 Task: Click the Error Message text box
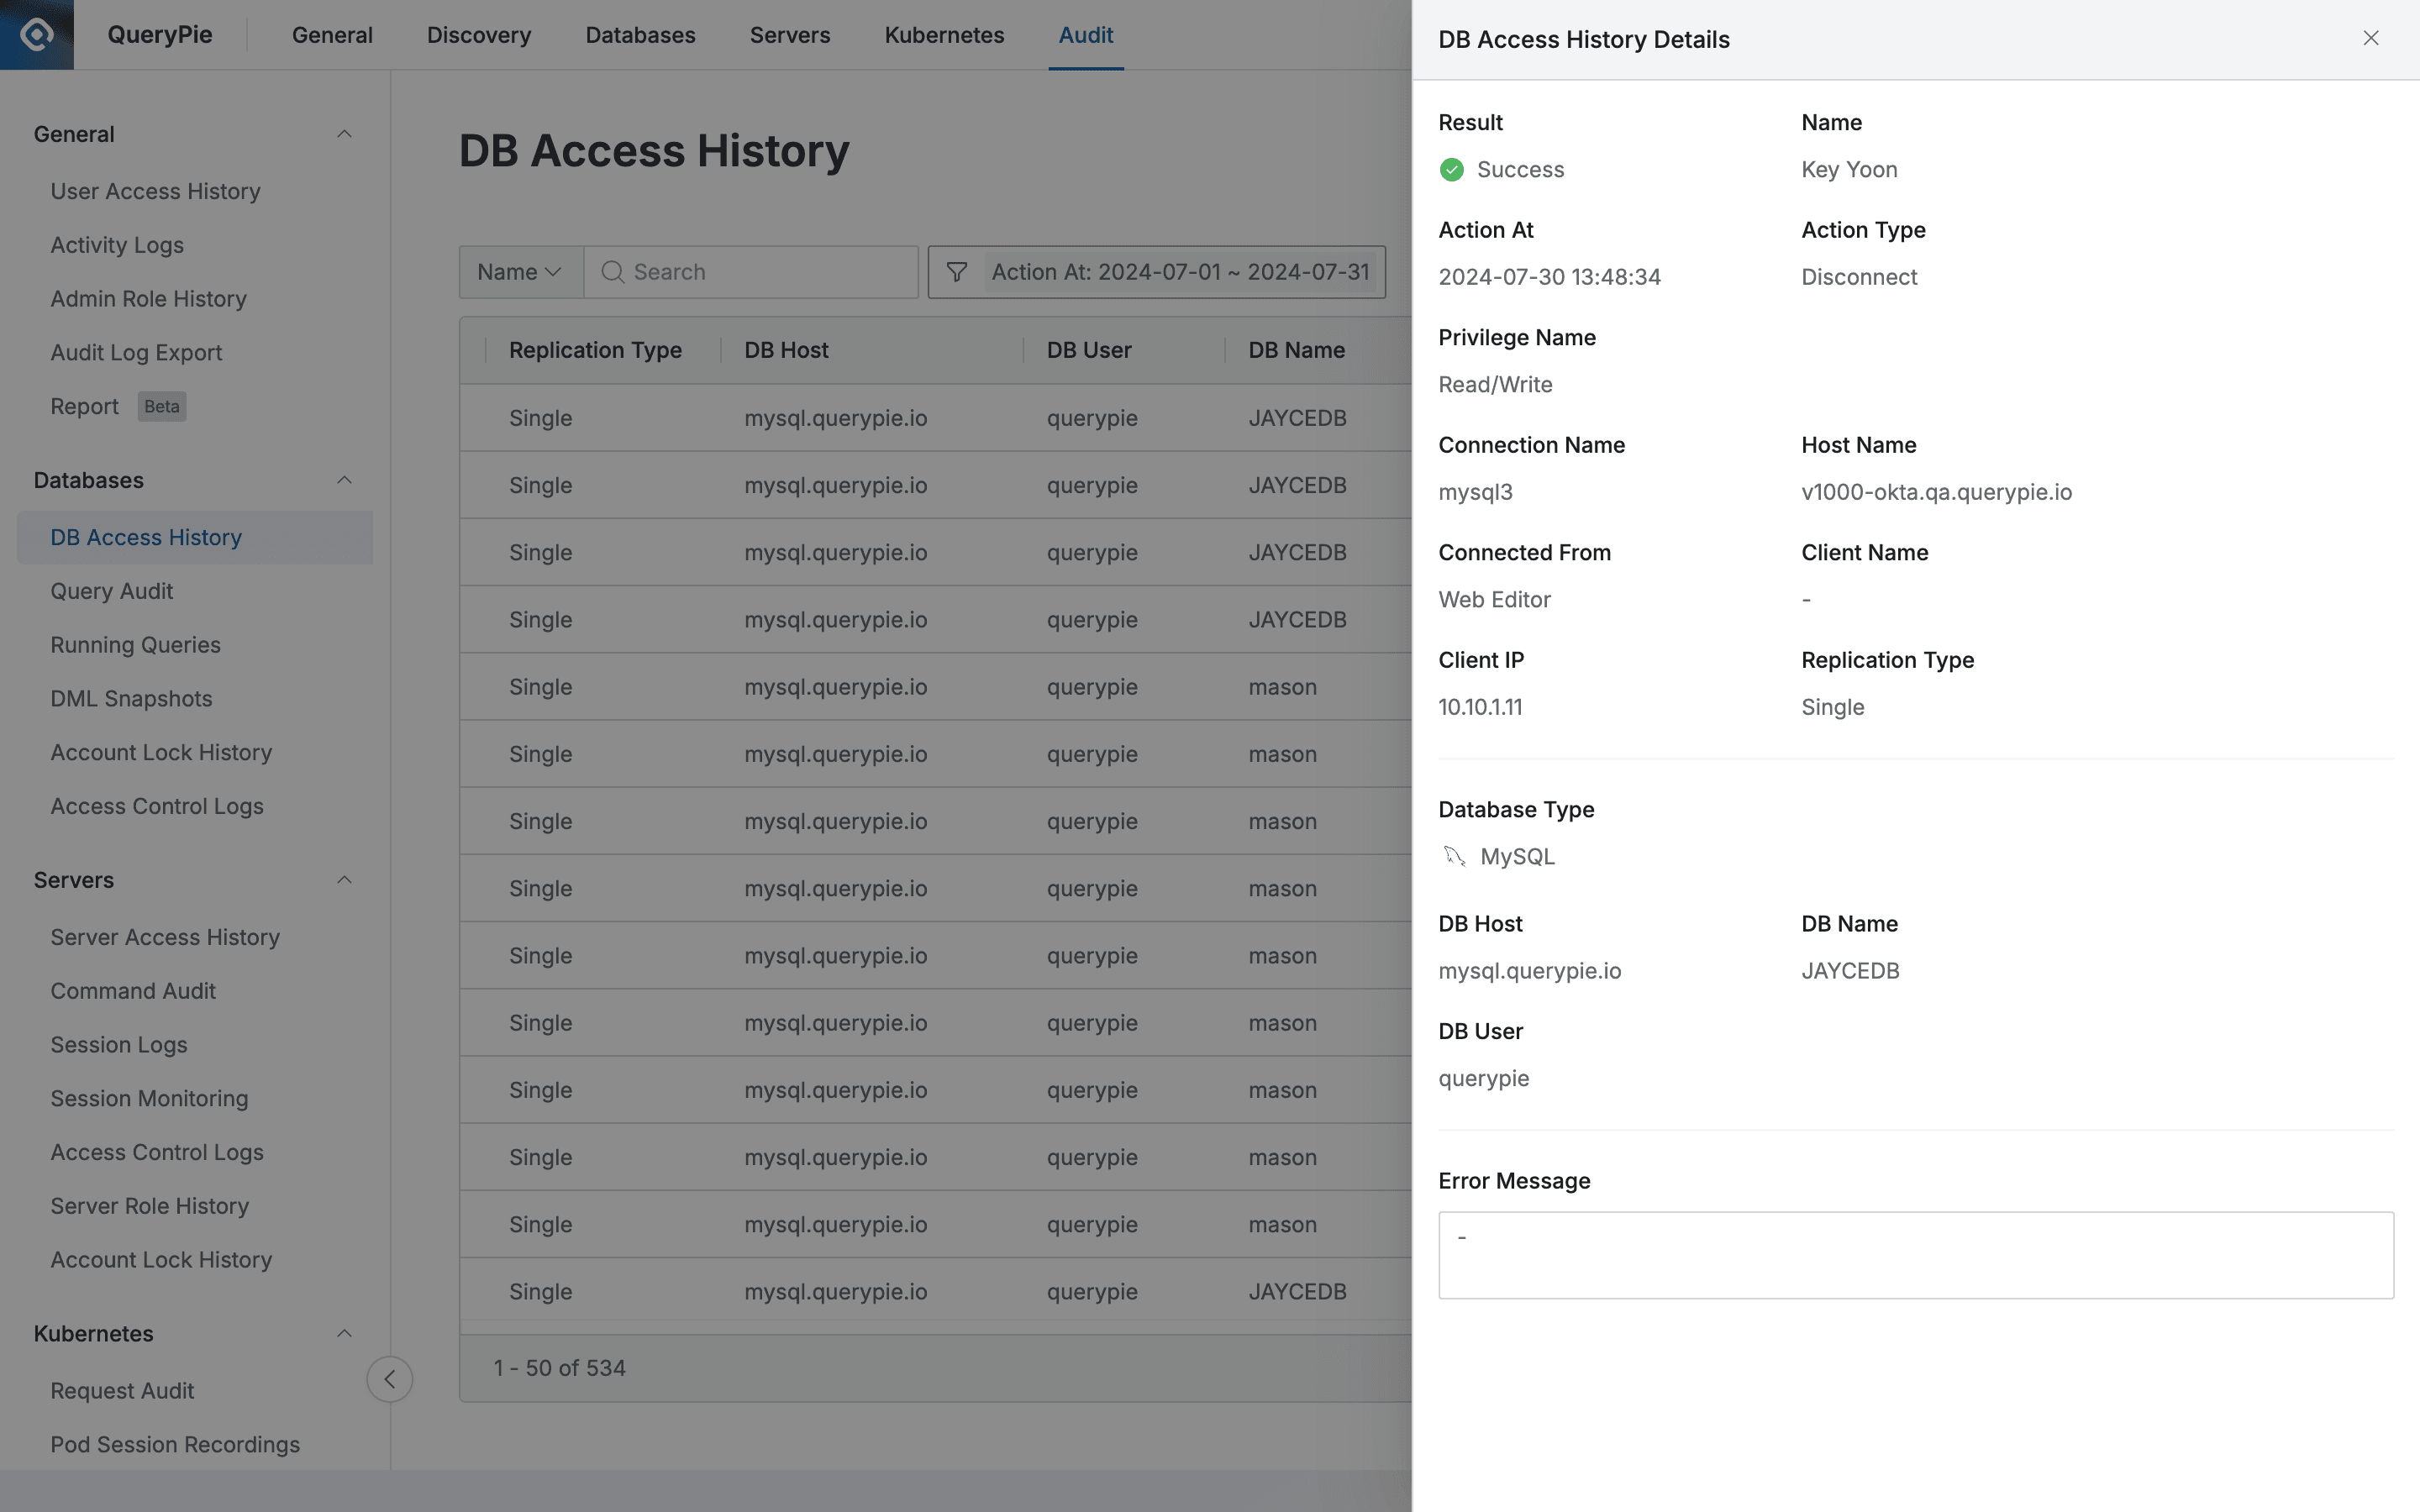click(1913, 1254)
